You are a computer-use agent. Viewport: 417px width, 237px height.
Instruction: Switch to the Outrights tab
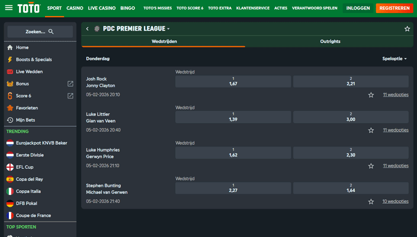click(330, 41)
